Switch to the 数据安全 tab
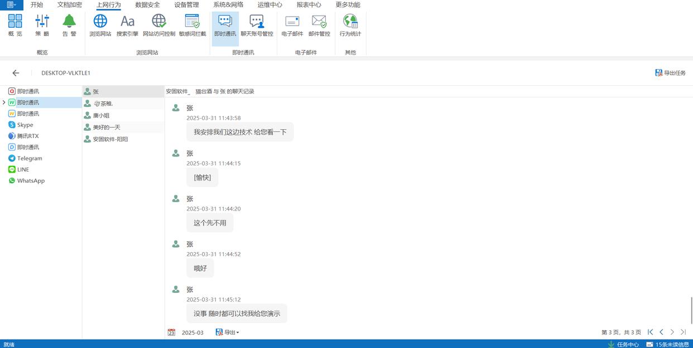The image size is (693, 348). pyautogui.click(x=147, y=5)
